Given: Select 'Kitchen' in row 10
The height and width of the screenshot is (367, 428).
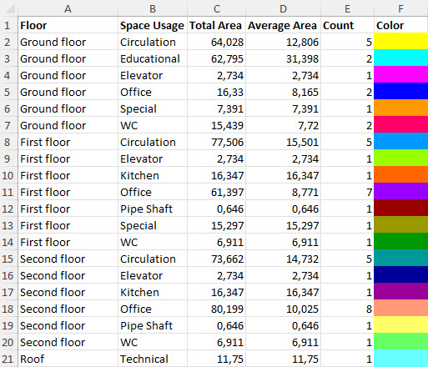Looking at the screenshot, I should point(153,175).
